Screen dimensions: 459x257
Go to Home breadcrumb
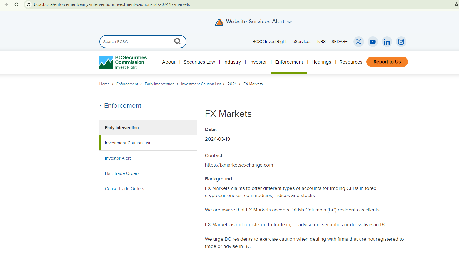104,84
